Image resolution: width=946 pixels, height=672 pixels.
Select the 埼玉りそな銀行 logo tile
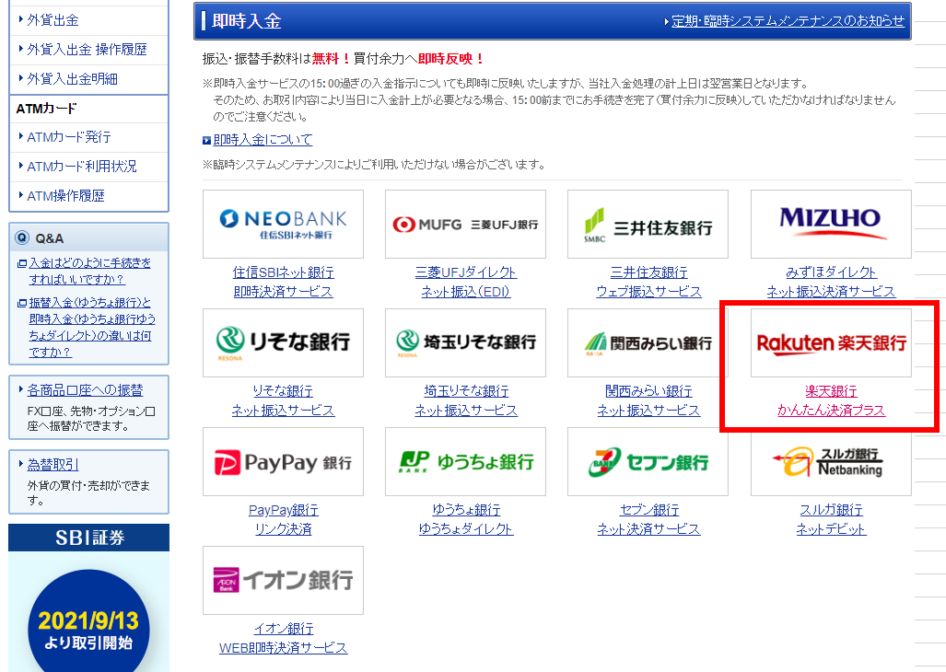pos(465,343)
